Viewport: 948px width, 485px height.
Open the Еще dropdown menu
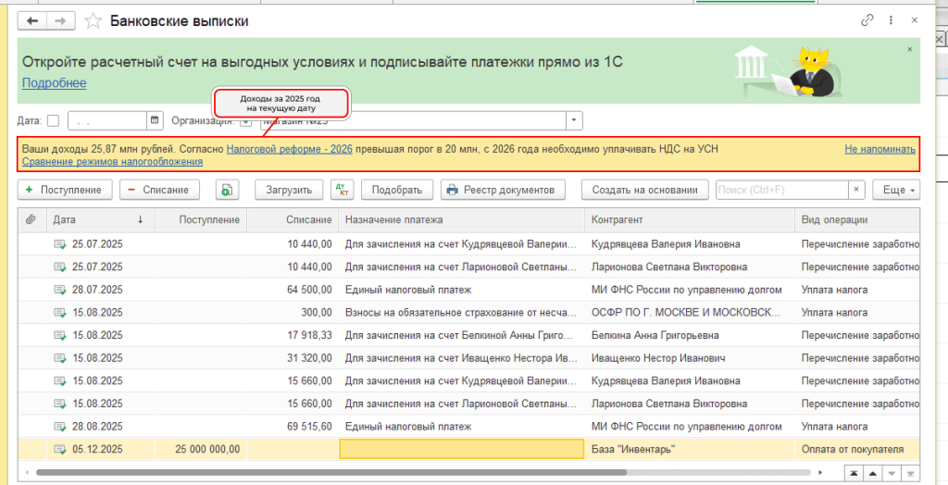(896, 190)
